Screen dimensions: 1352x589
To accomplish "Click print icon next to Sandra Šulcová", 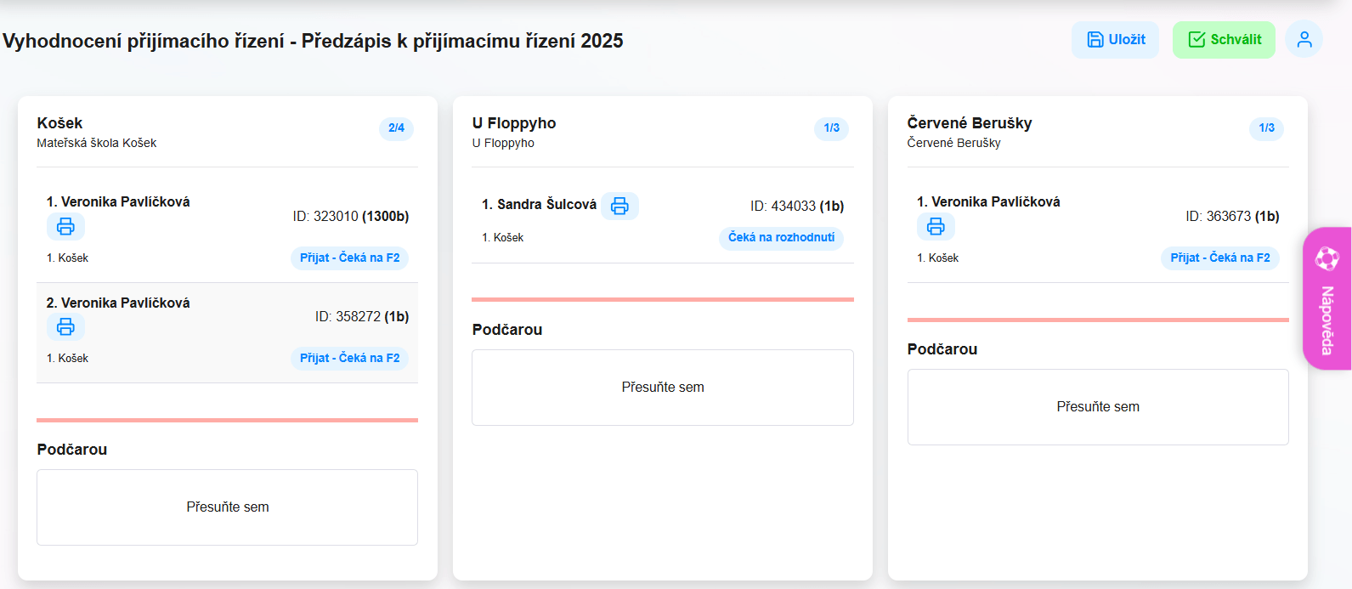I will (x=619, y=206).
